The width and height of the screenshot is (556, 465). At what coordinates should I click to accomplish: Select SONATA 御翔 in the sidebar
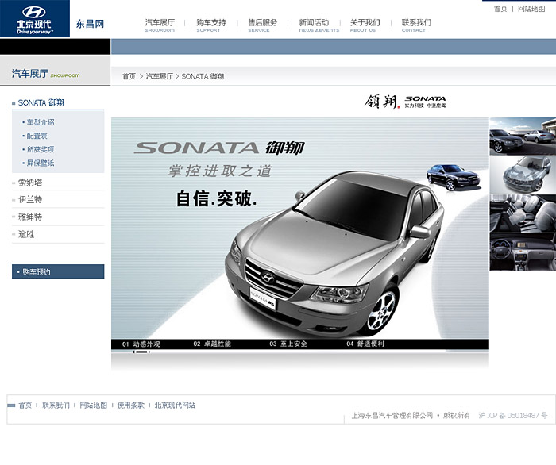41,102
